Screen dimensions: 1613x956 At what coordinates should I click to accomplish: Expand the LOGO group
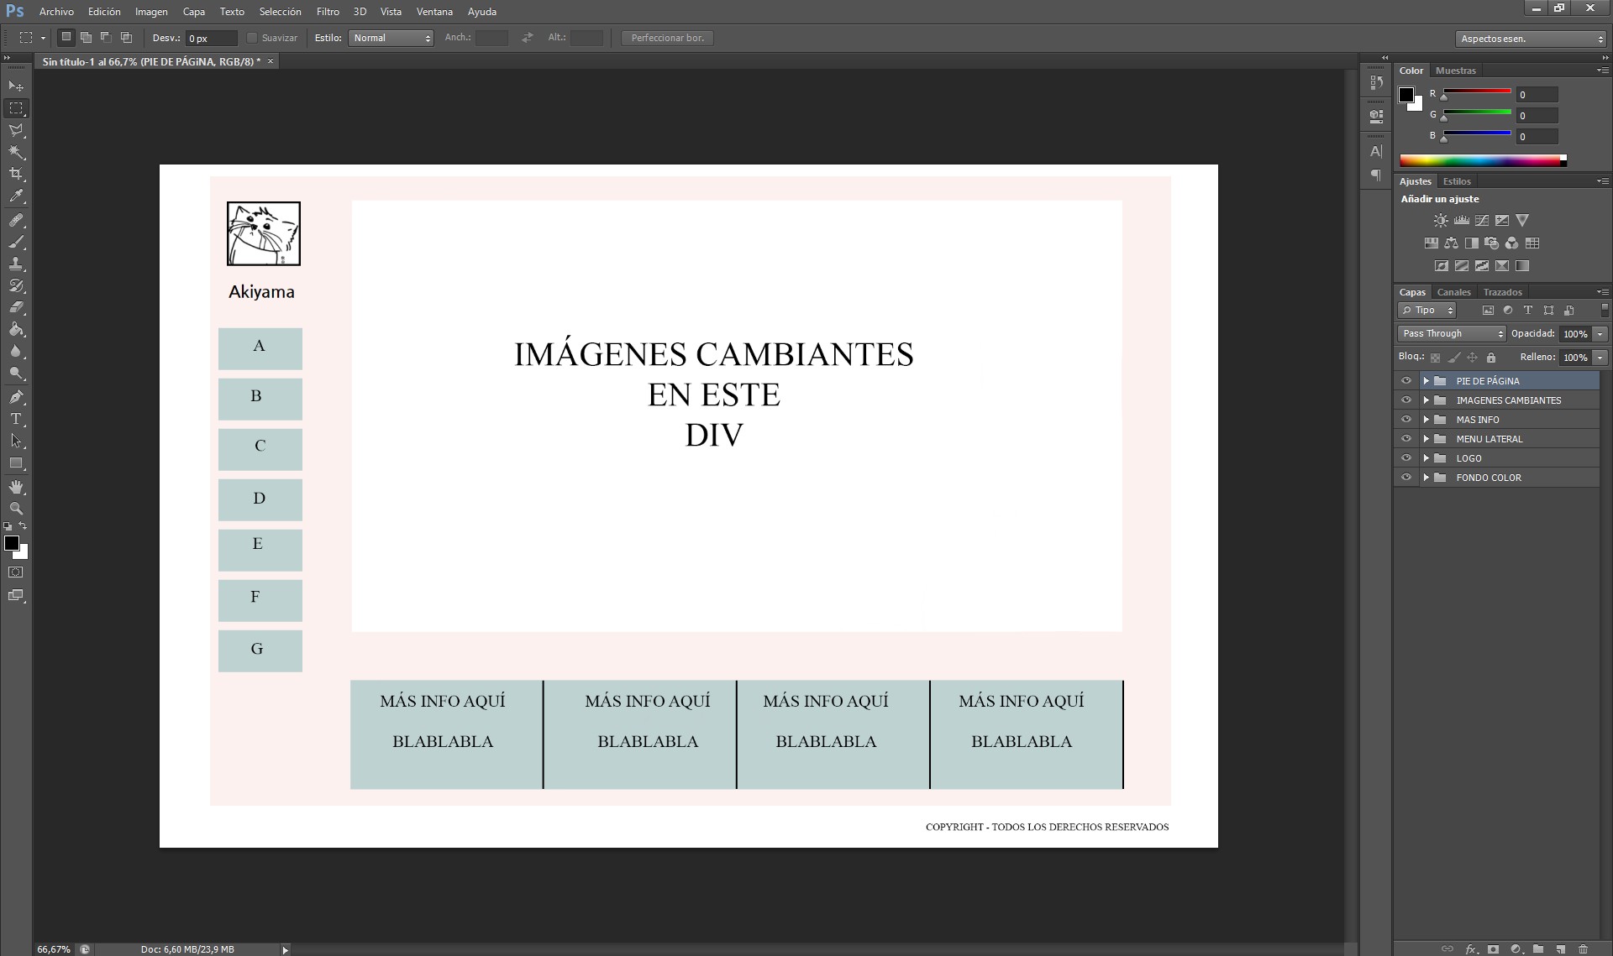(1426, 458)
